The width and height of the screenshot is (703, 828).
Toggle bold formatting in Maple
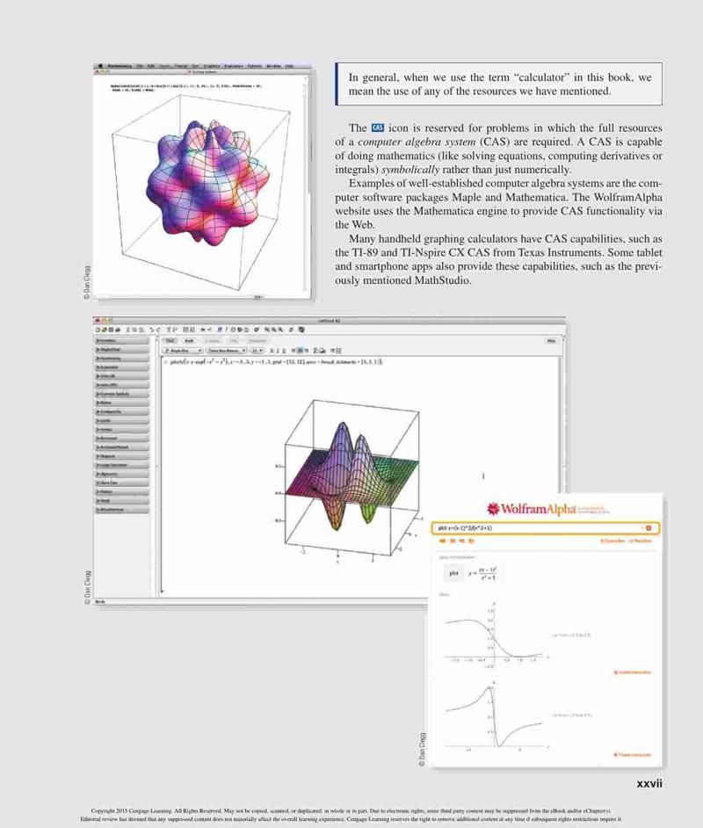click(x=272, y=351)
